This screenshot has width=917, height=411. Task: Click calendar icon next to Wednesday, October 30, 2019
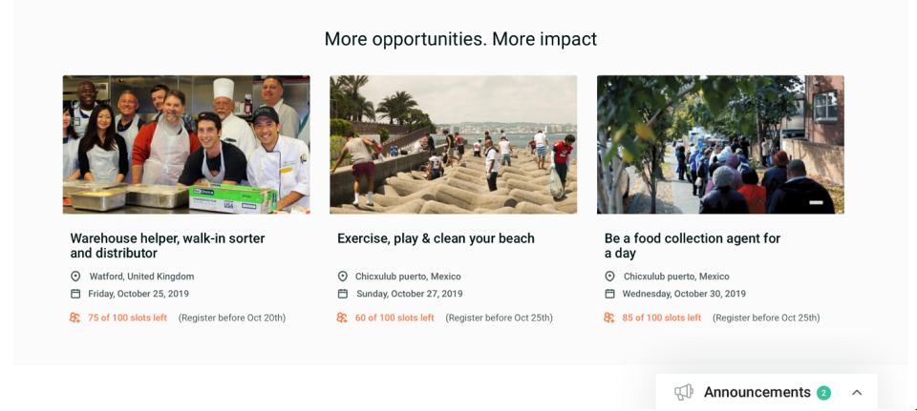(610, 294)
